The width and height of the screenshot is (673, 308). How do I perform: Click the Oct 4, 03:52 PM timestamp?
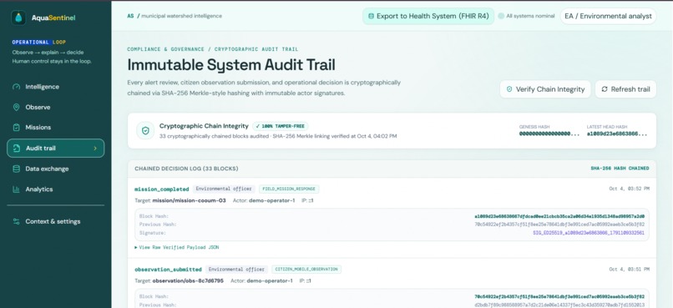[x=630, y=189]
